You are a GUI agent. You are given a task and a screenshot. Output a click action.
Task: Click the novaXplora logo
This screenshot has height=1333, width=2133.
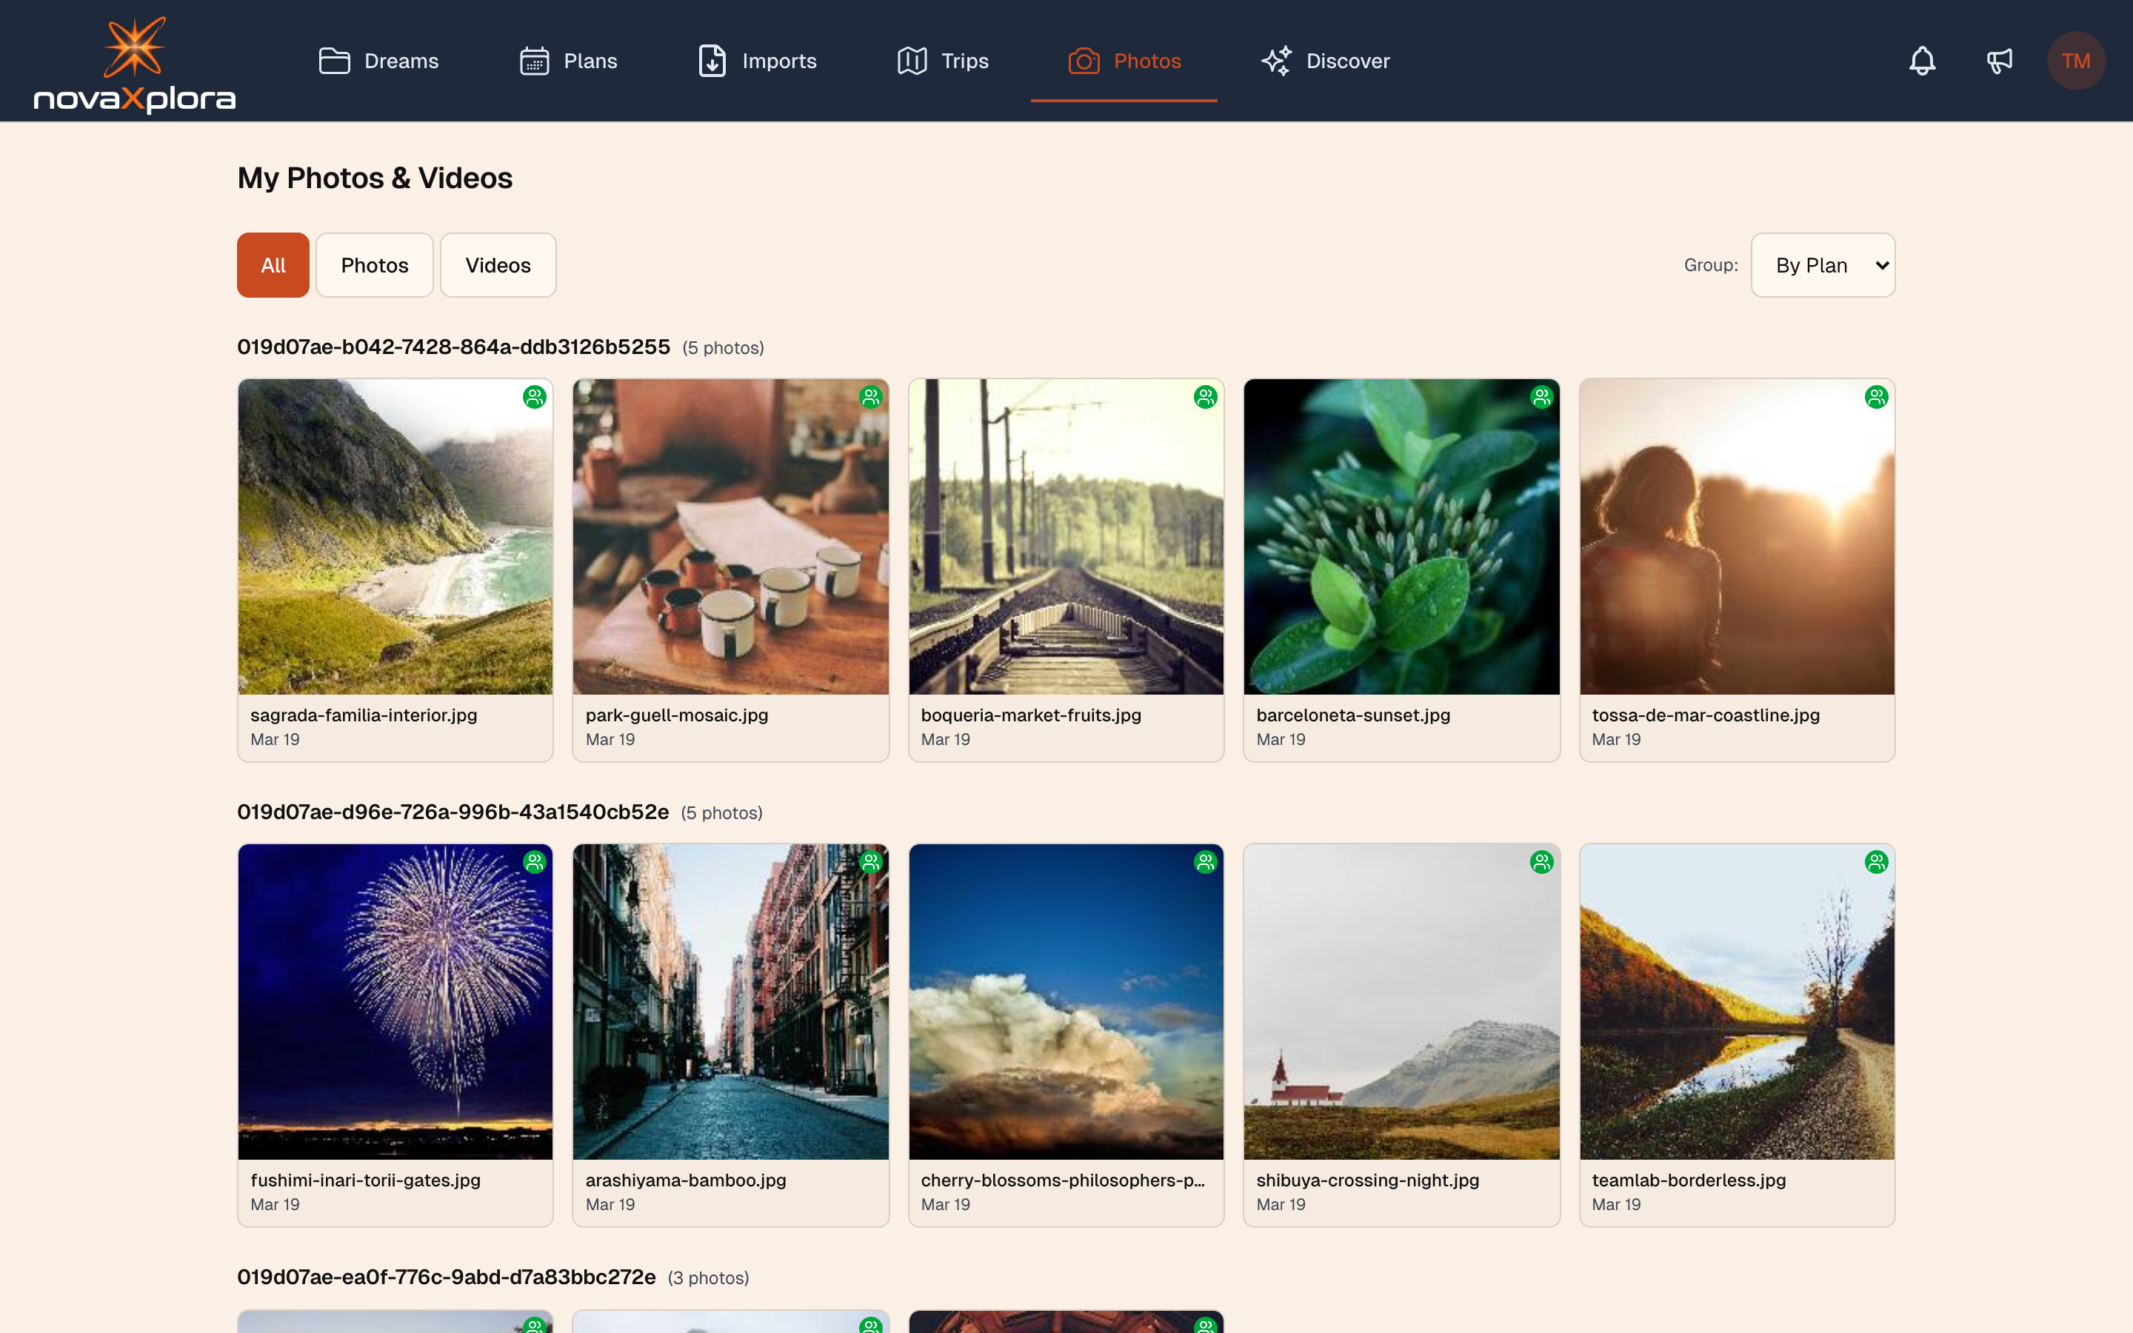[134, 61]
